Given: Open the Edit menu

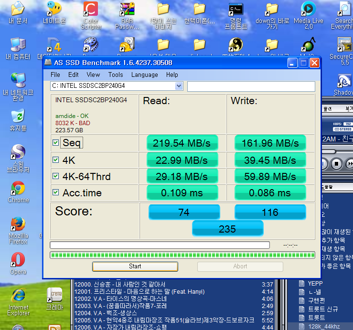Looking at the screenshot, I should pyautogui.click(x=74, y=75).
